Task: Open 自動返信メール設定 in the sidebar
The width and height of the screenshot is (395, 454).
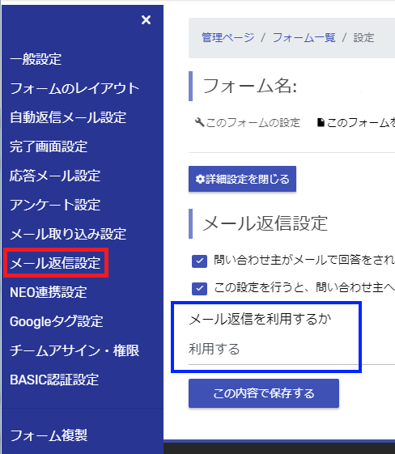Action: point(68,117)
